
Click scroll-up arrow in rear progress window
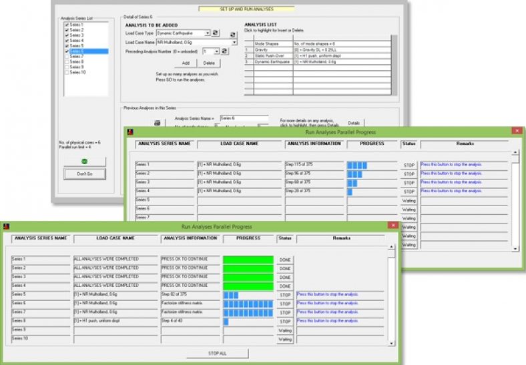click(x=515, y=153)
